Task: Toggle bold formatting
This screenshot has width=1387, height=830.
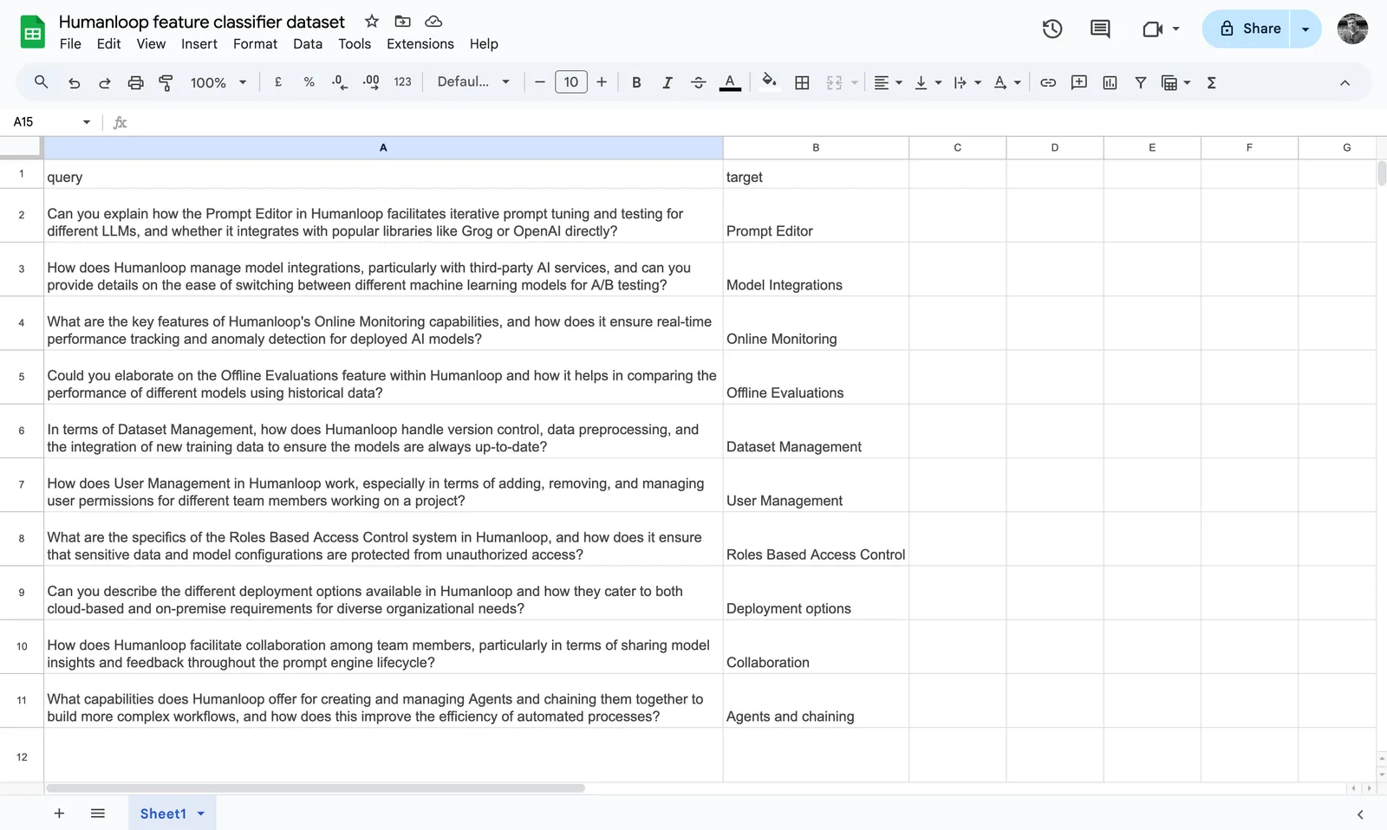Action: click(636, 82)
